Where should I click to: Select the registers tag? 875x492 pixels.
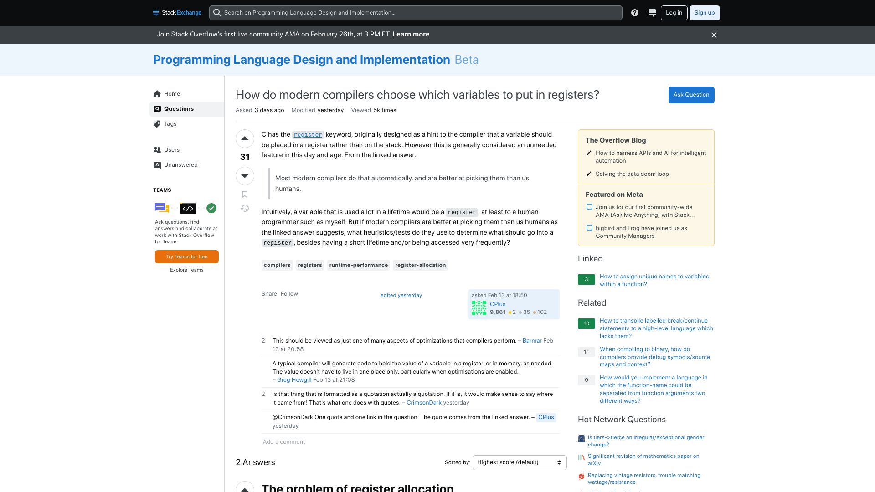coord(310,265)
